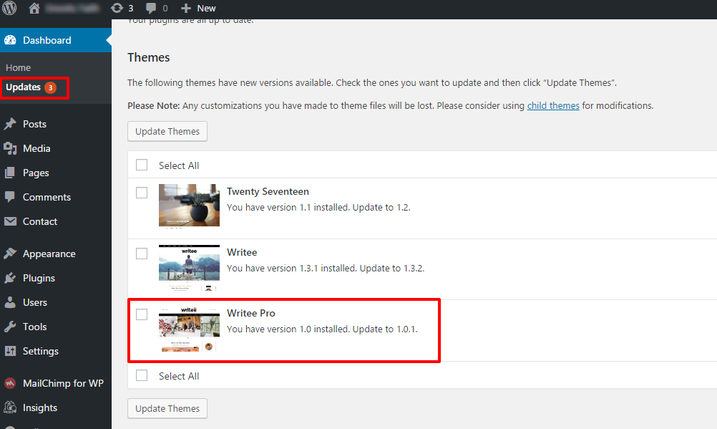The height and width of the screenshot is (429, 717).
Task: Check the top Select All checkbox
Action: 142,165
